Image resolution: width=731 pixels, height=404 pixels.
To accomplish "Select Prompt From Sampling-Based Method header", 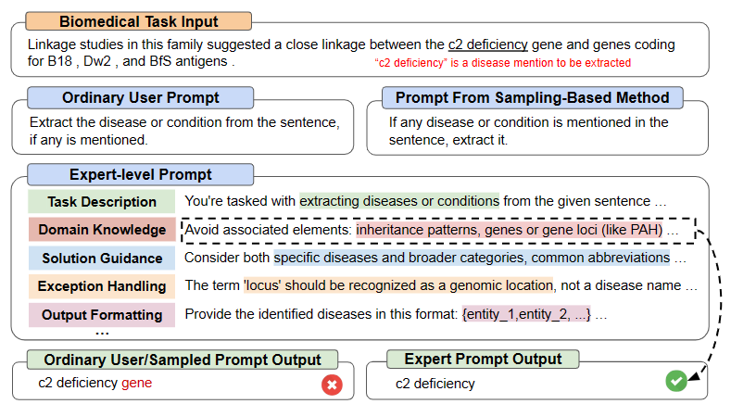I will (533, 97).
